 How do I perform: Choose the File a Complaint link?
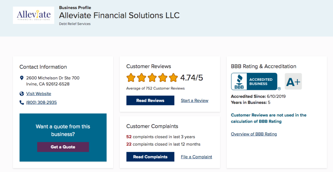(196, 157)
